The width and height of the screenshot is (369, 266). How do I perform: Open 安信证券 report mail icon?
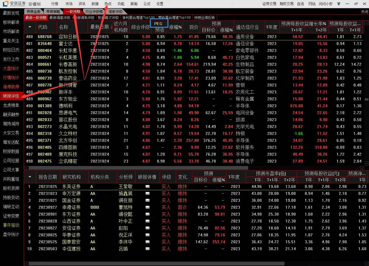(x=147, y=228)
